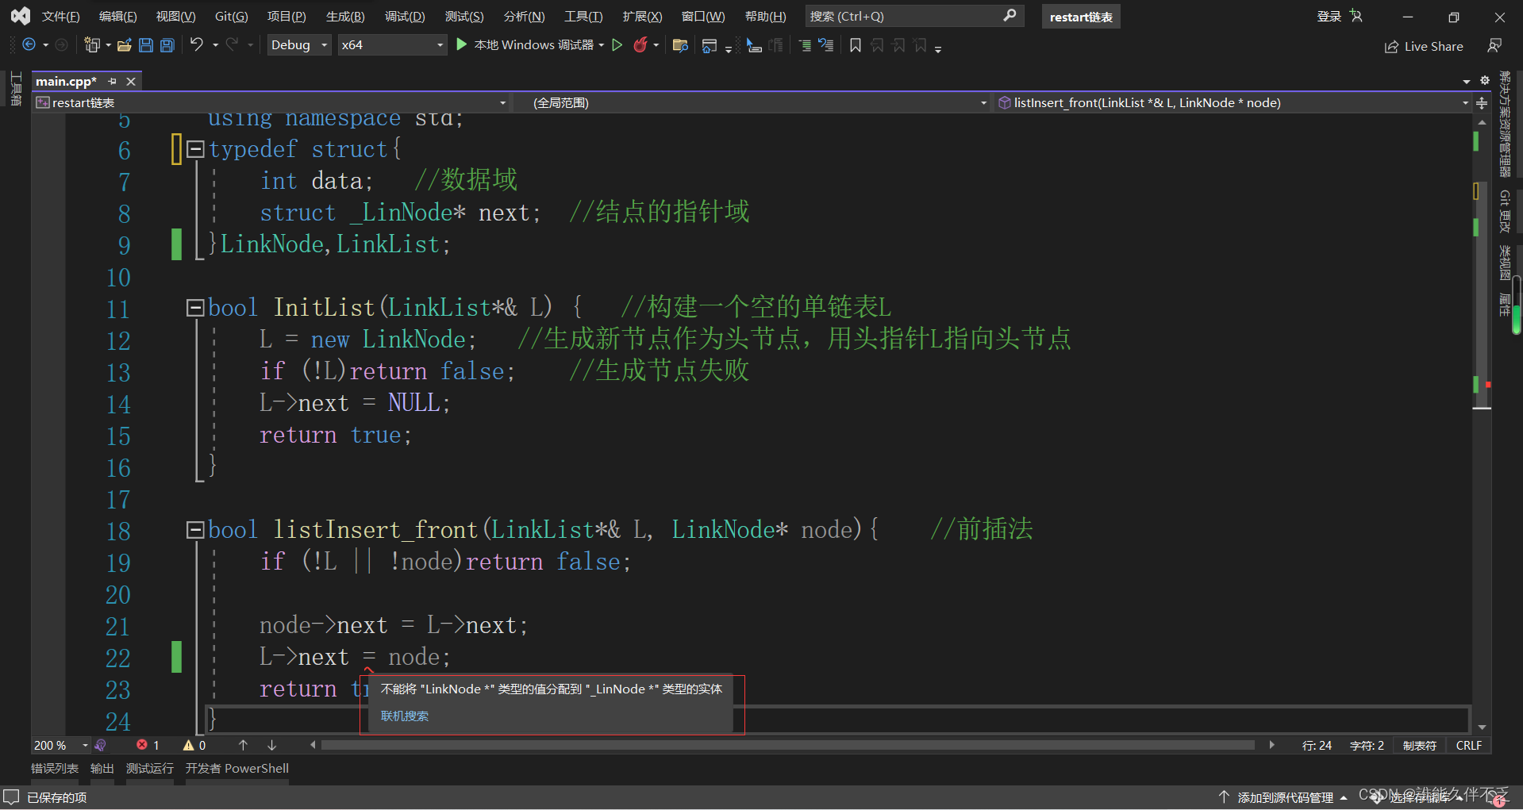This screenshot has width=1523, height=810.
Task: Click the 制表符 indentation indicator
Action: click(1420, 745)
